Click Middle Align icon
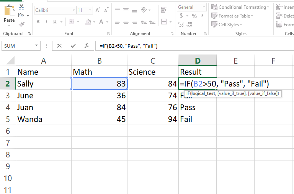The image size is (294, 194). [126, 10]
